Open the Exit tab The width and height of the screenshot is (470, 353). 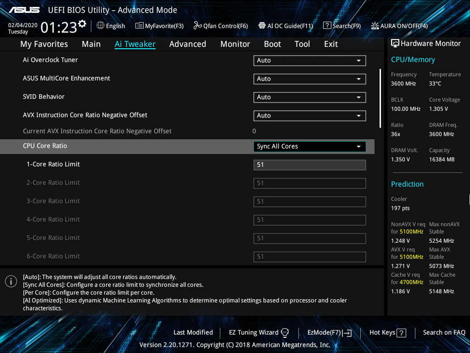pyautogui.click(x=331, y=44)
